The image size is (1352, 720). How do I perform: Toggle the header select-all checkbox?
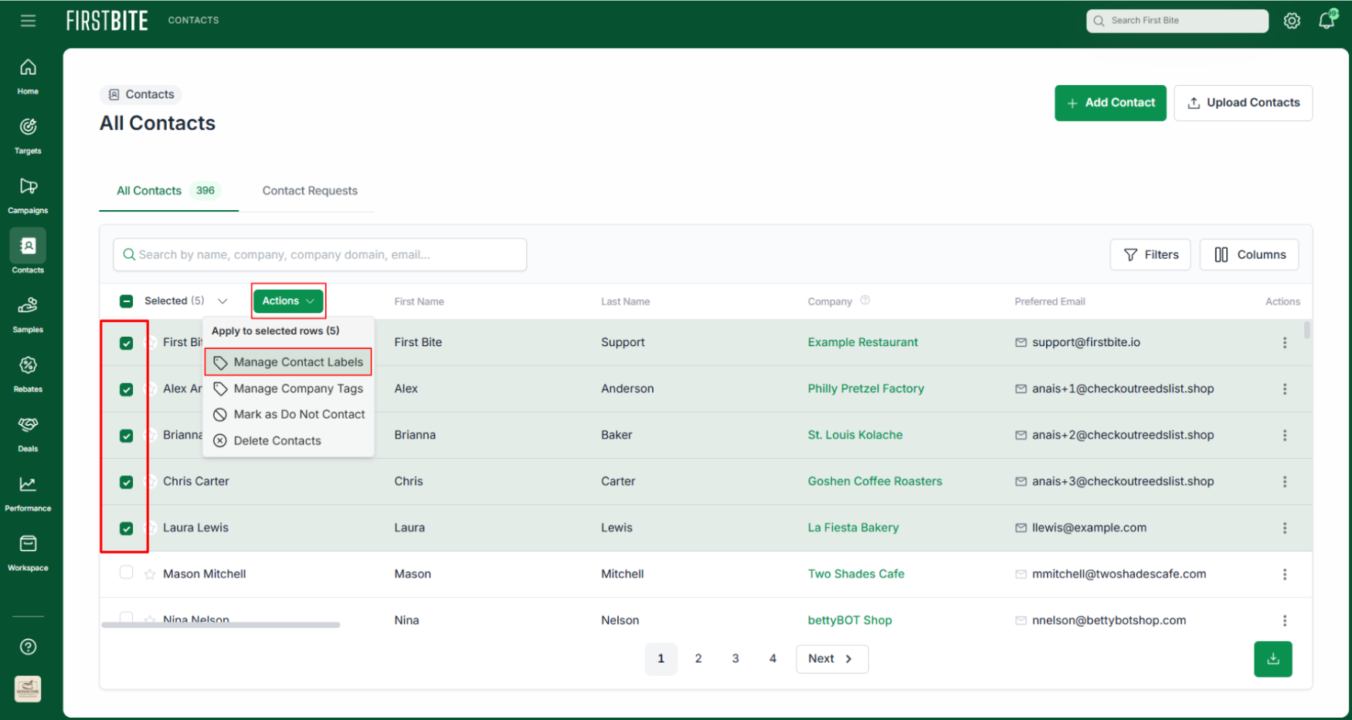(x=126, y=301)
